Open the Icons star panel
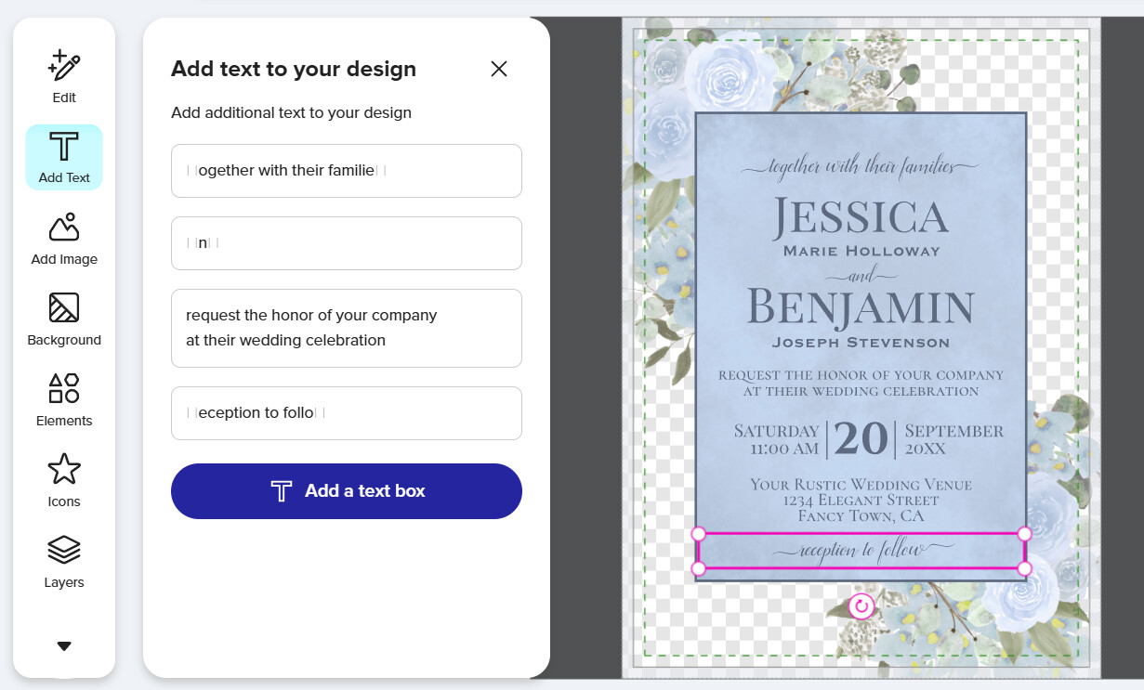Screen dimensions: 1144x690 pos(64,481)
